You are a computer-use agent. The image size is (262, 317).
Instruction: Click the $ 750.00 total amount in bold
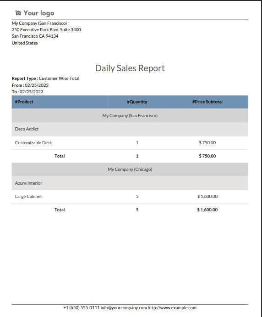(x=207, y=156)
